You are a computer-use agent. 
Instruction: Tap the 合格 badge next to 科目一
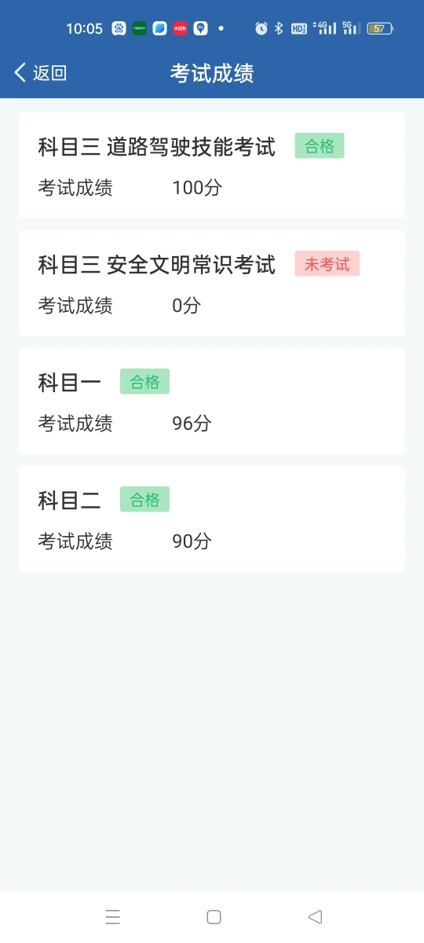pos(144,382)
